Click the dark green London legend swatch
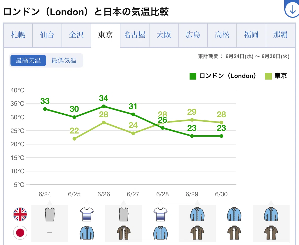 (x=193, y=76)
